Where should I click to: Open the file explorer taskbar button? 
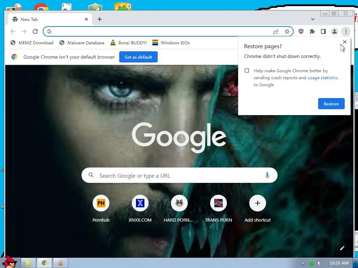28,263
